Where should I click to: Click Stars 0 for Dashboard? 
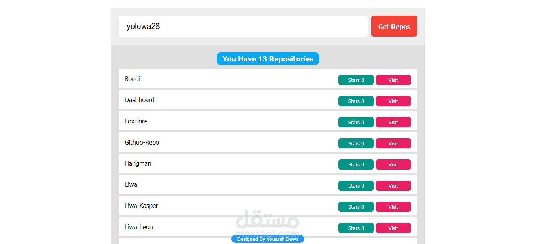pyautogui.click(x=356, y=101)
